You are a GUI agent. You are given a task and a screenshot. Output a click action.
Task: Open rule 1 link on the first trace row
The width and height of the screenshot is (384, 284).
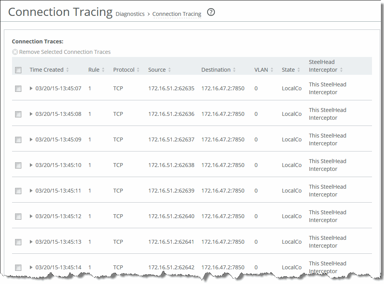[x=89, y=88]
